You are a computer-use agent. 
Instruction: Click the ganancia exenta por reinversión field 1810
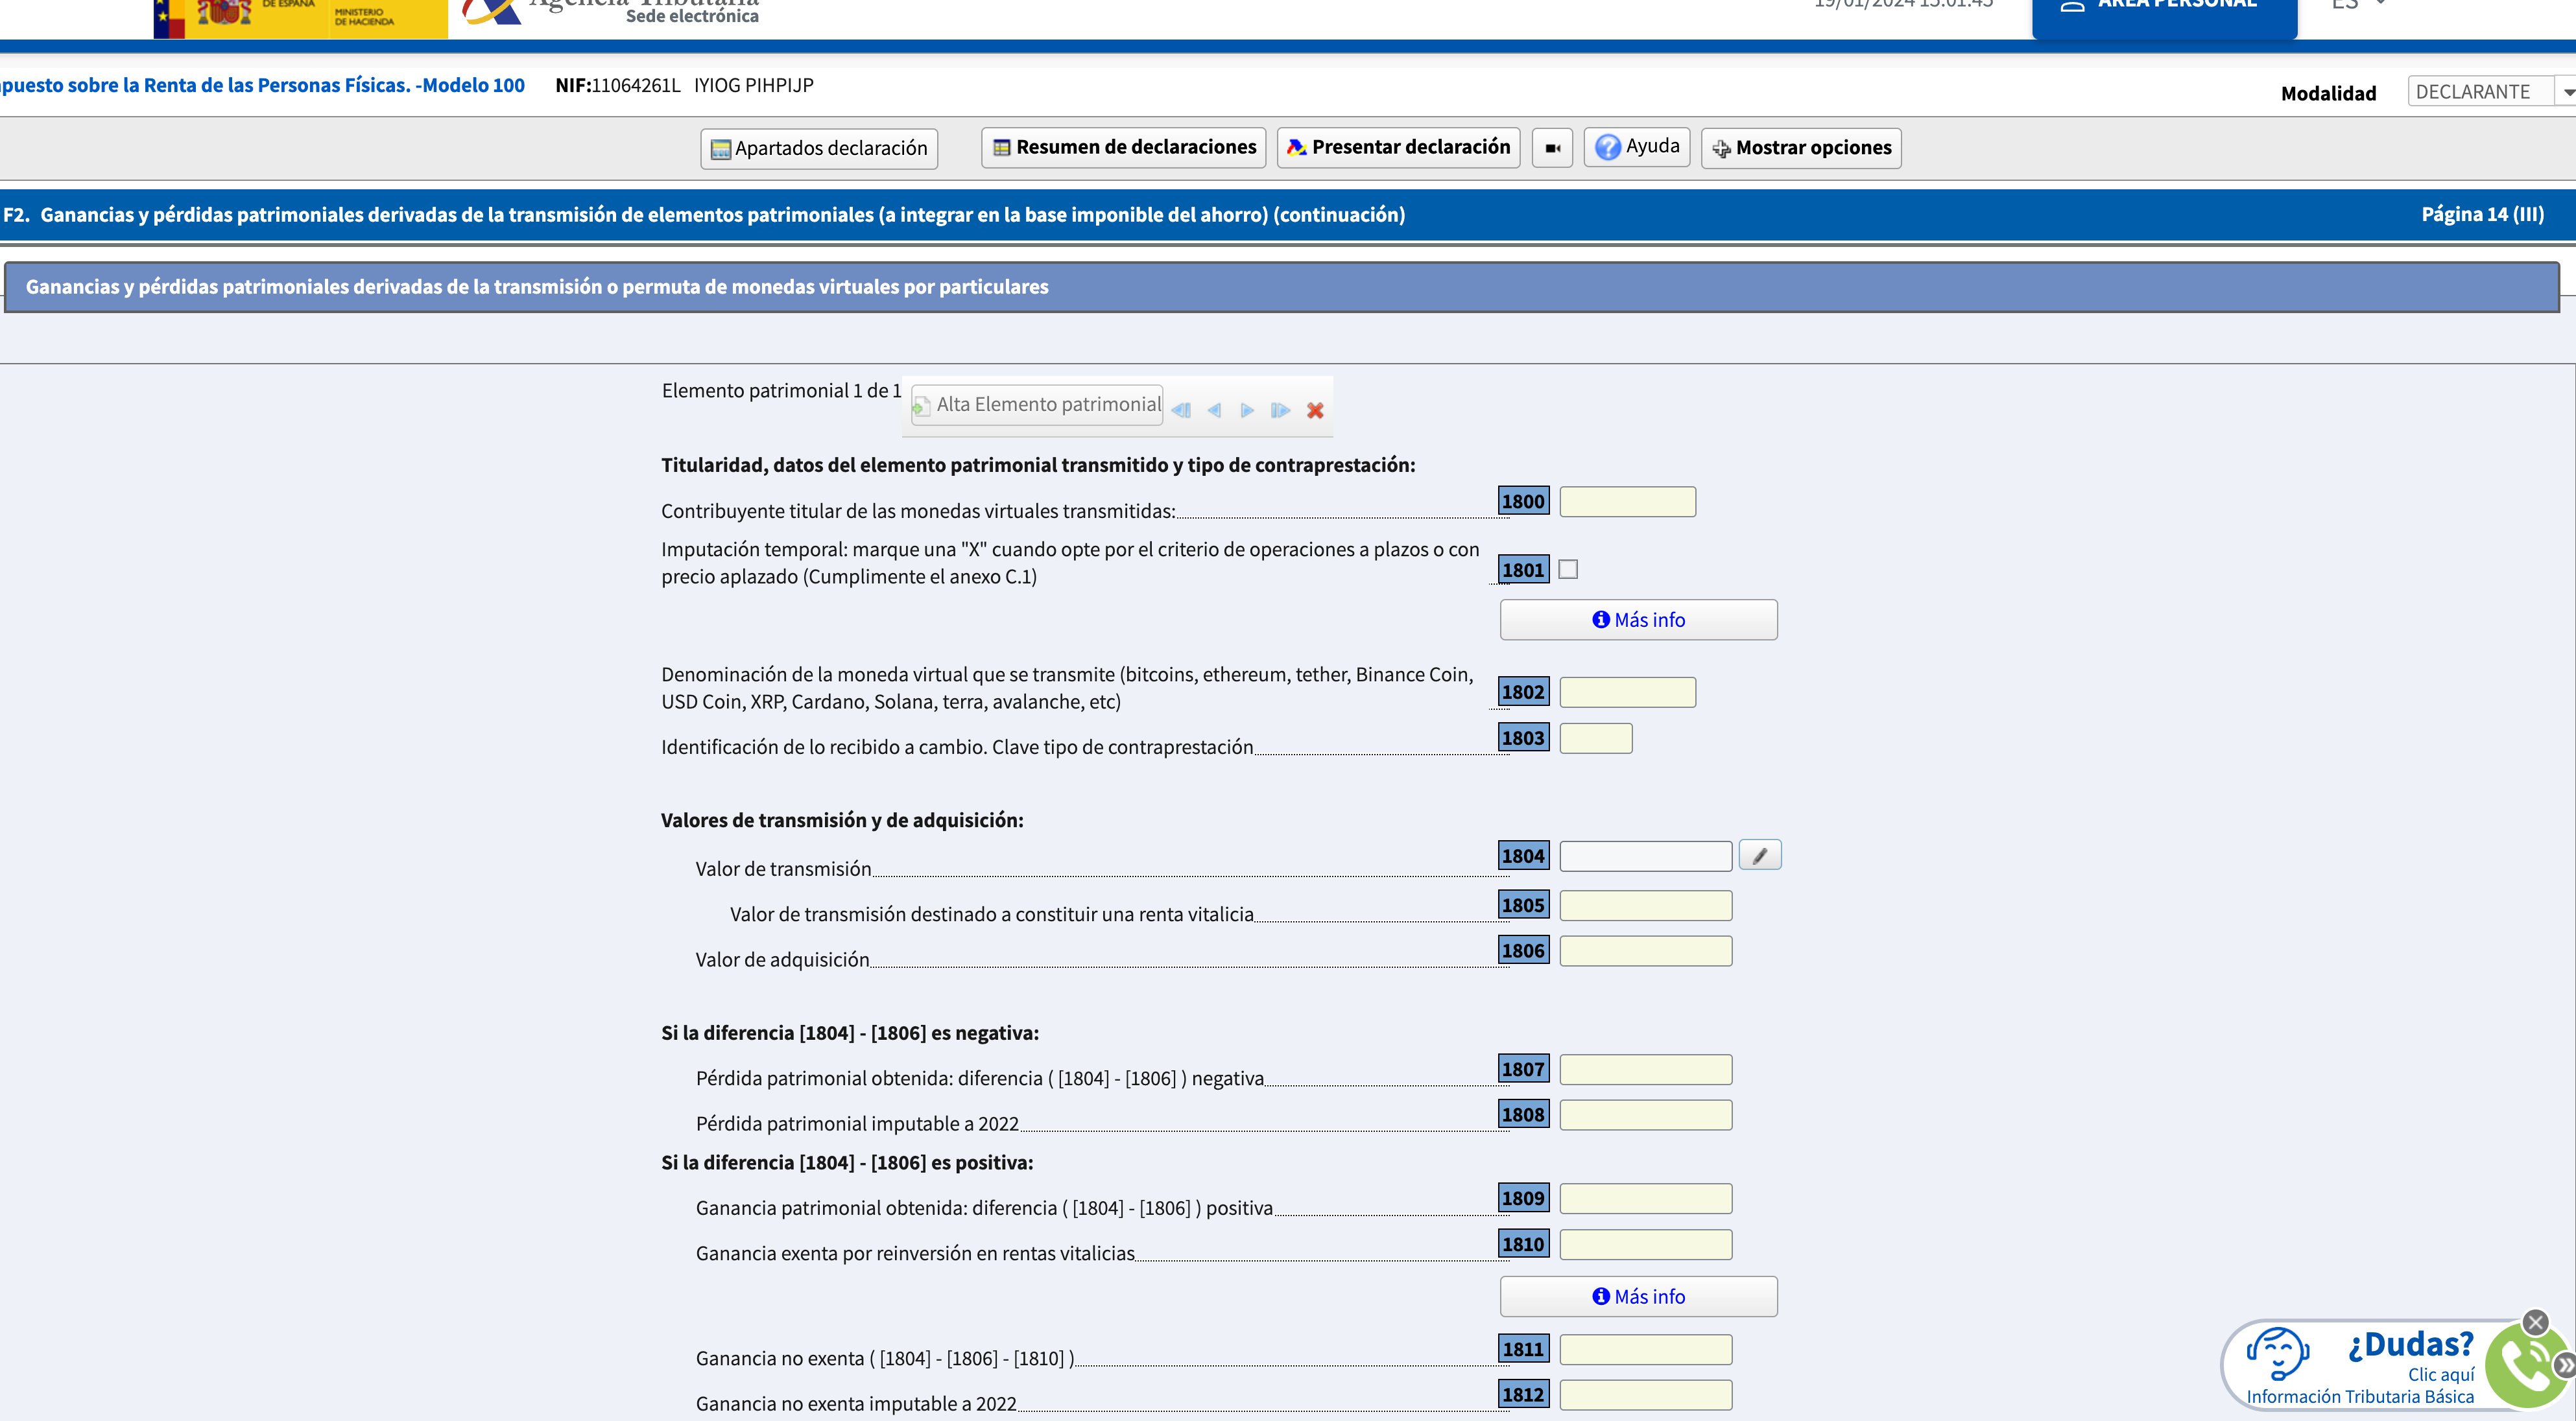coord(1645,1245)
